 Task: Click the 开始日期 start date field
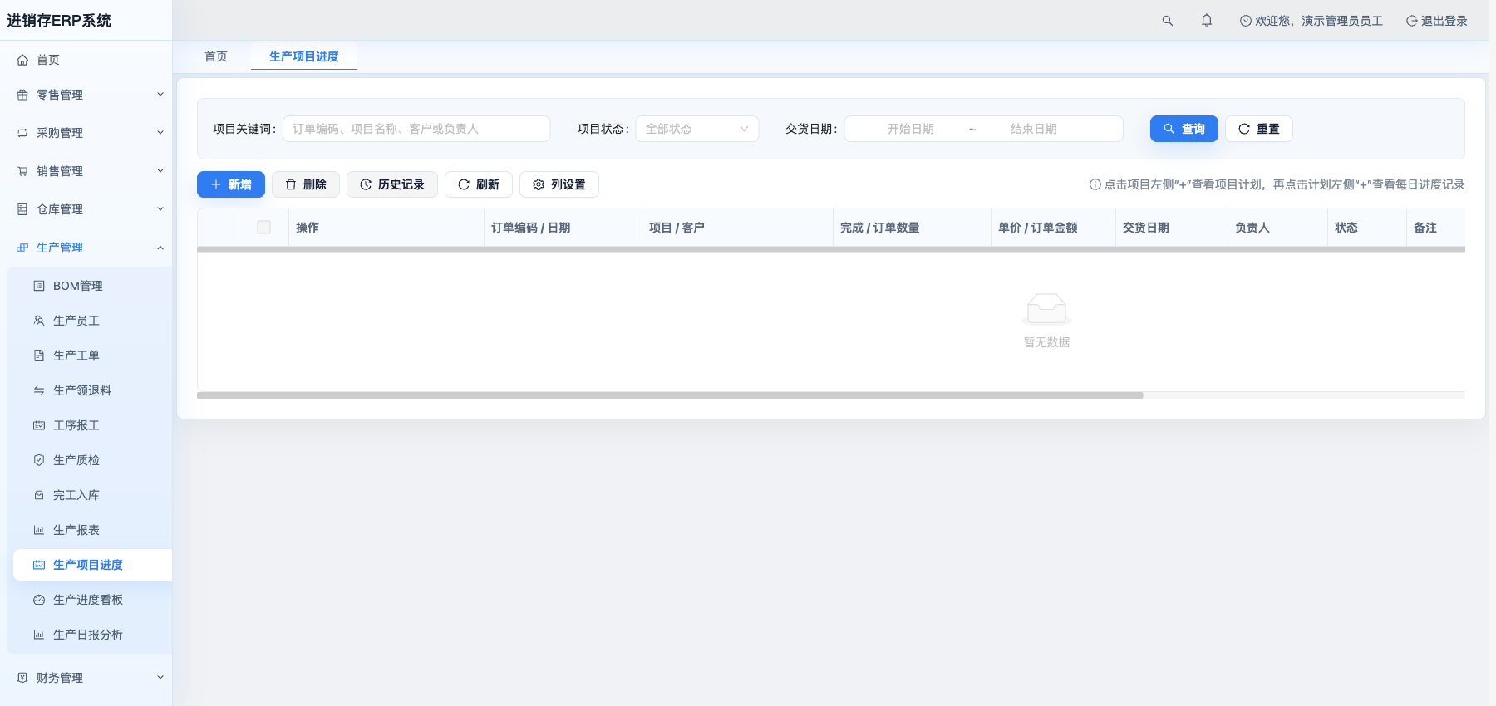pos(911,129)
